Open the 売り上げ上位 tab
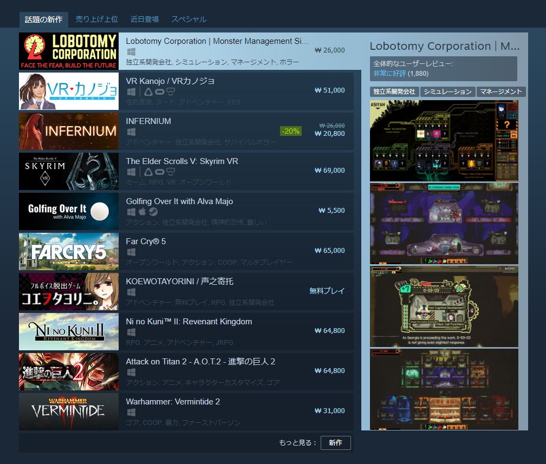Image resolution: width=546 pixels, height=464 pixels. (x=97, y=19)
